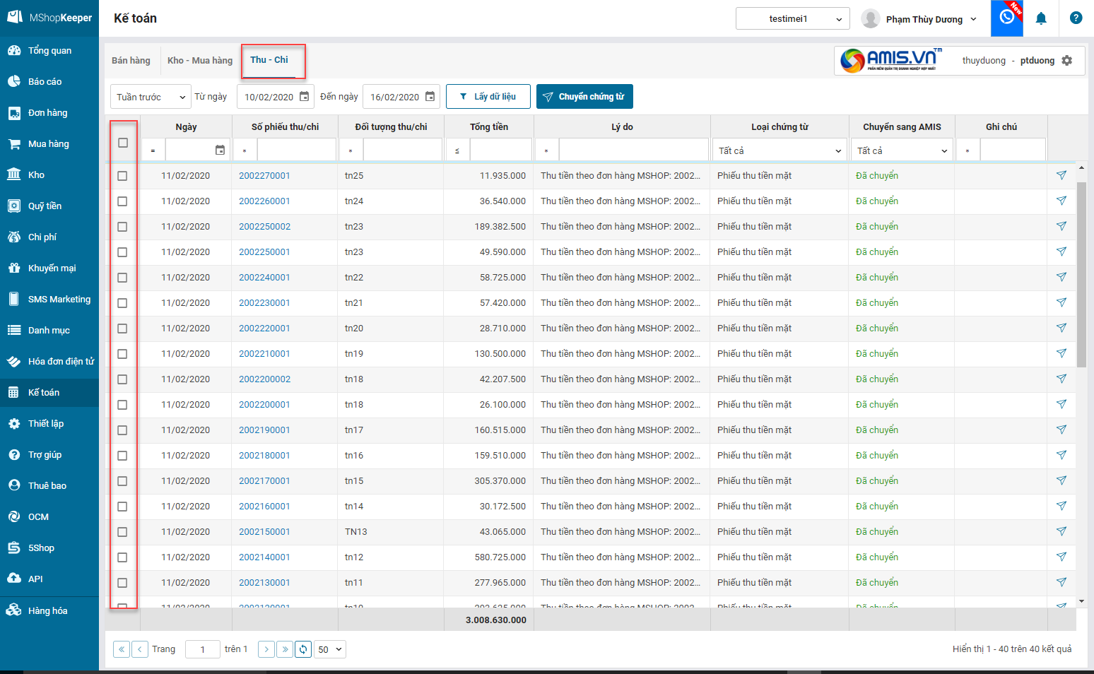Click the AMIS connection settings gear
This screenshot has height=674, width=1094.
(1067, 61)
